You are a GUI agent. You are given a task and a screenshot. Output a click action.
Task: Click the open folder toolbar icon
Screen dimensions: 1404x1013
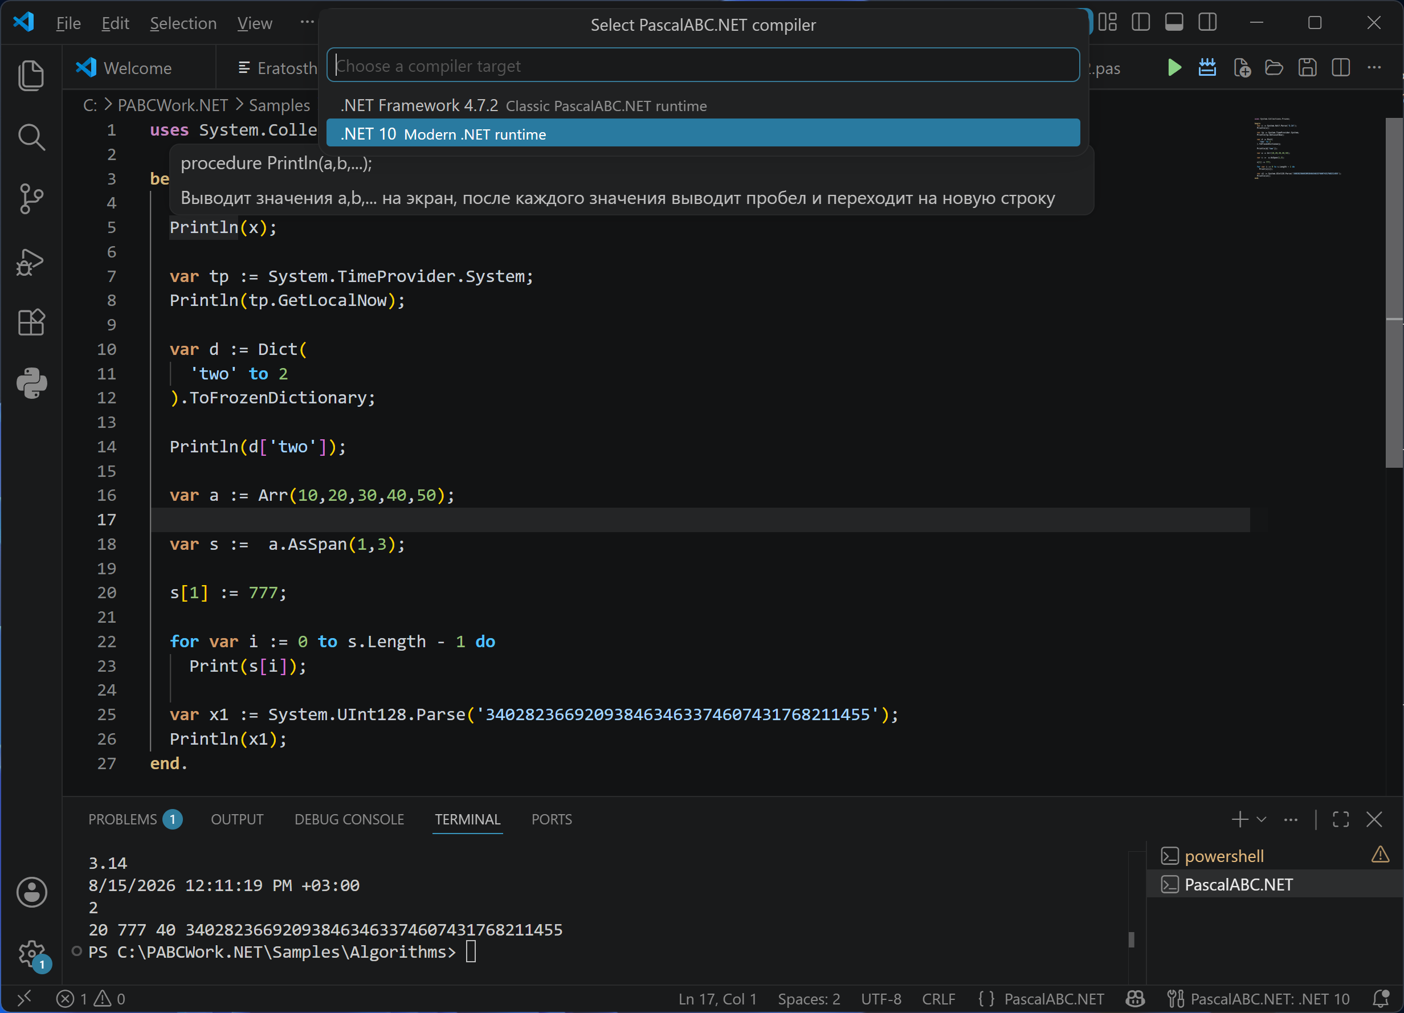point(1274,67)
